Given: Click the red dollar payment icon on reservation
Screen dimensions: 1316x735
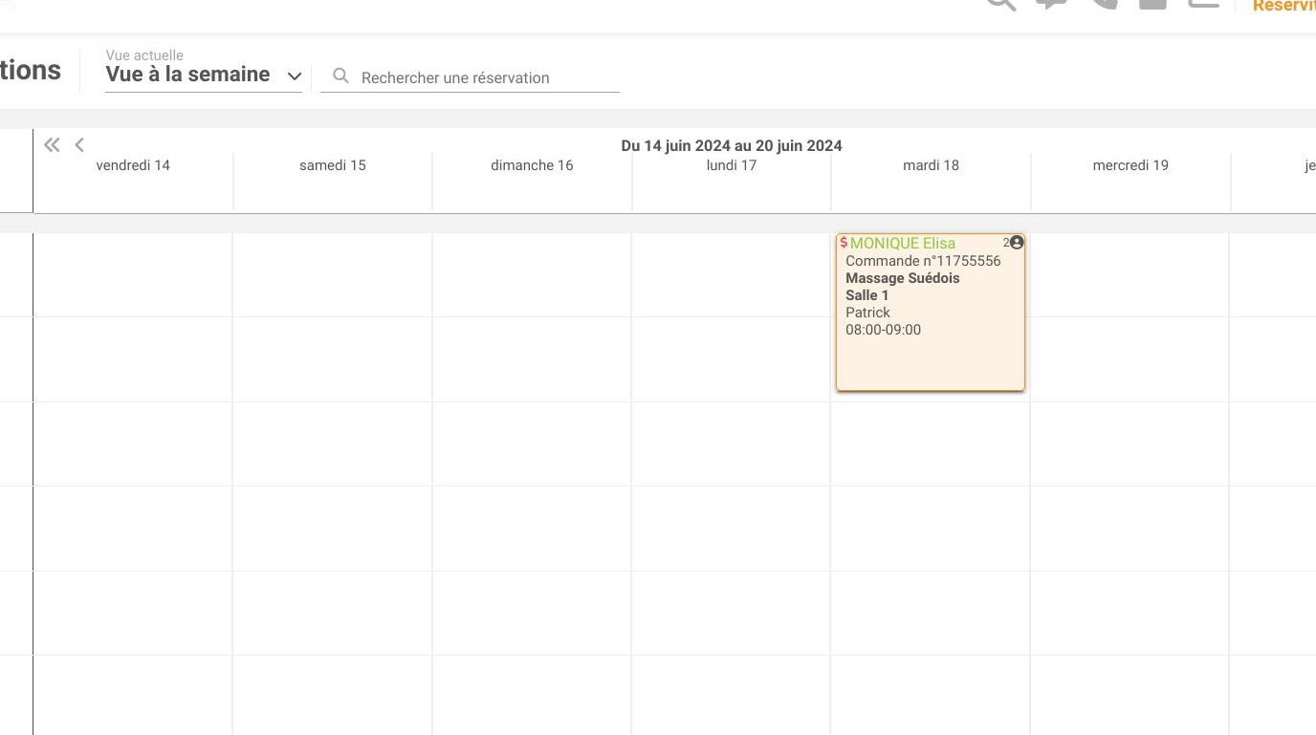Looking at the screenshot, I should point(844,243).
